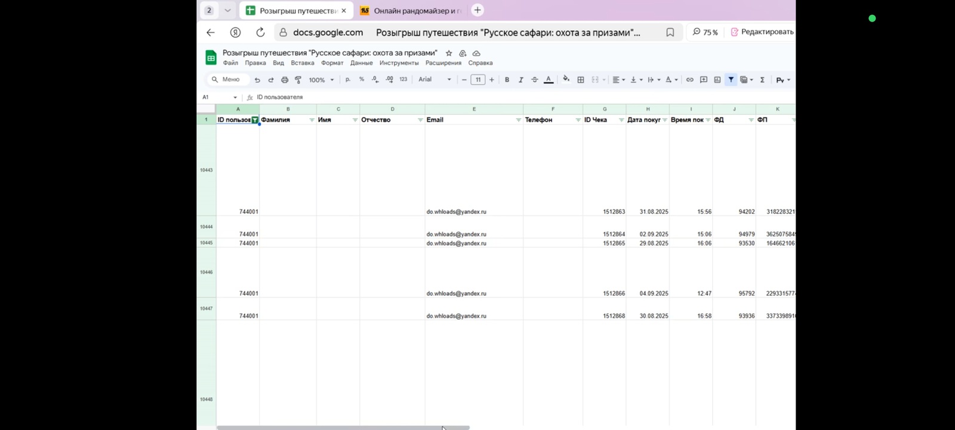The image size is (955, 430).
Task: Click the Print icon
Action: click(285, 80)
